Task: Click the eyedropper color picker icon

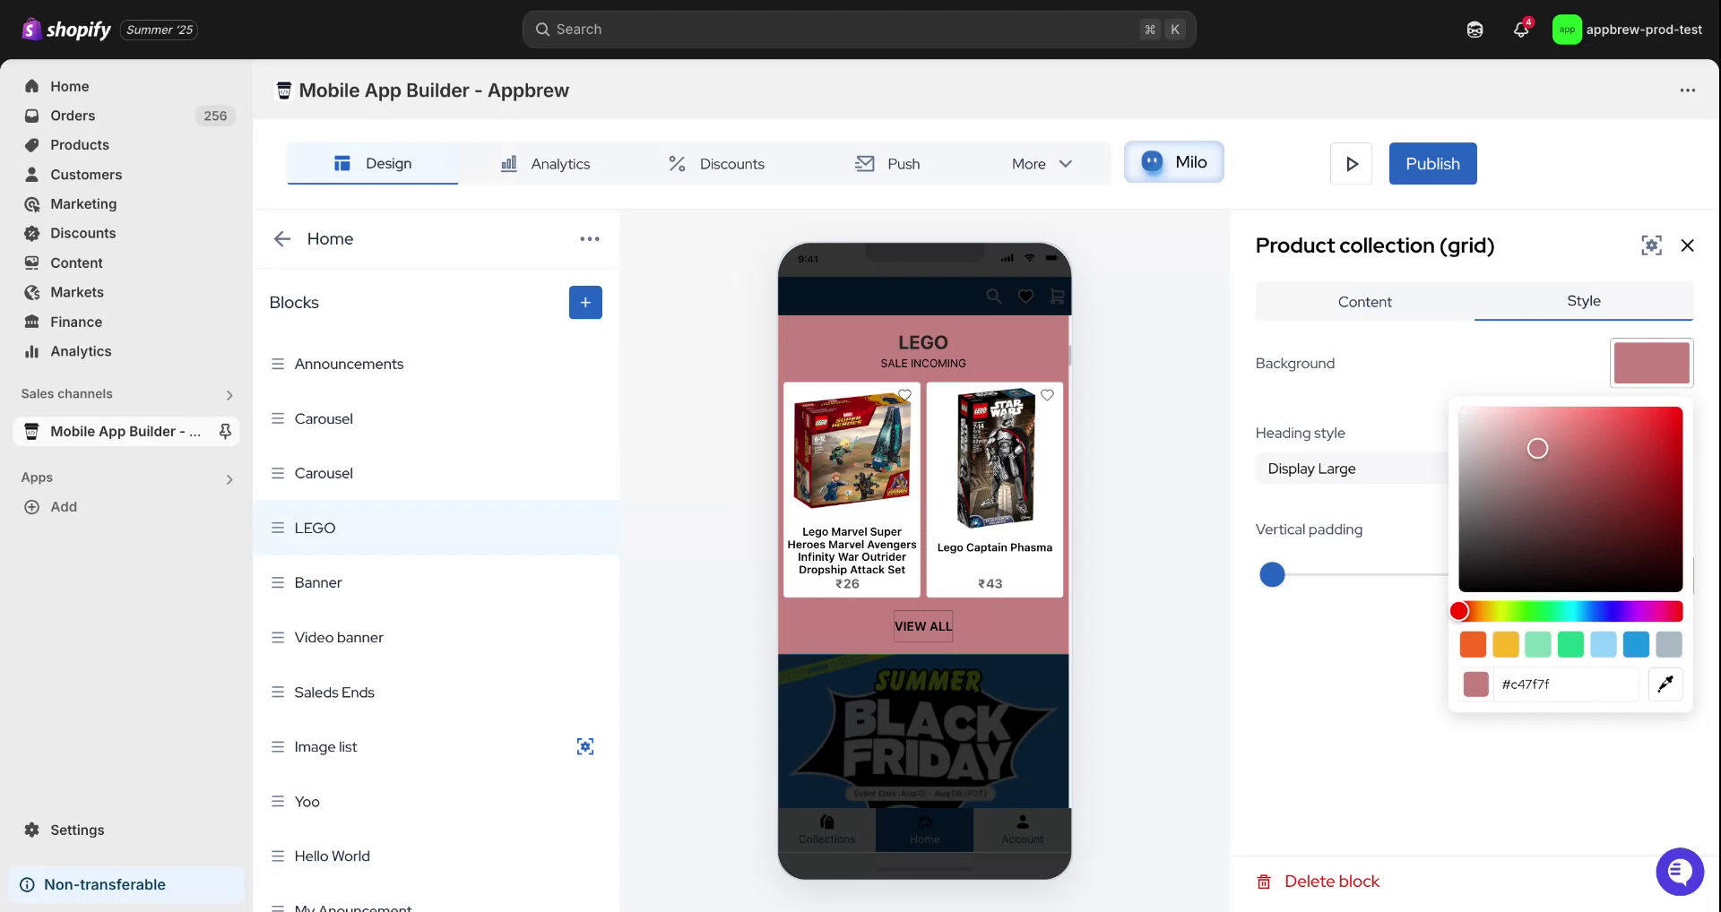Action: click(1665, 684)
